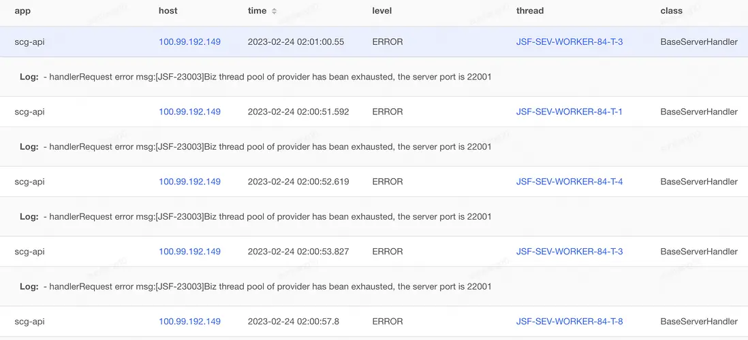Click the thread column header

(529, 12)
